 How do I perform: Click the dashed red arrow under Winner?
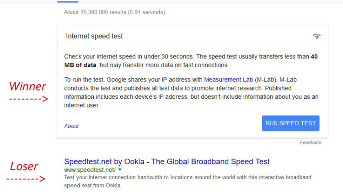[x=29, y=98]
